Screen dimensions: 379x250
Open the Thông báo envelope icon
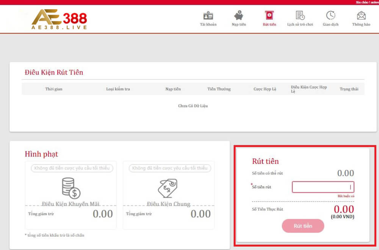click(361, 16)
